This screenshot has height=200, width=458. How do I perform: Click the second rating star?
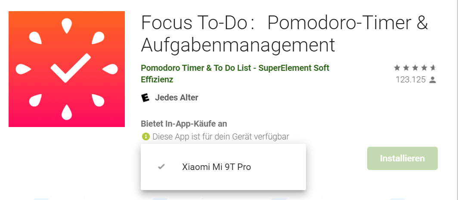[x=406, y=68]
